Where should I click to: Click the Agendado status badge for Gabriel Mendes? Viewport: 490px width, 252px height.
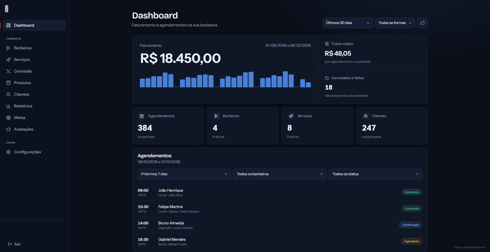[x=412, y=241]
